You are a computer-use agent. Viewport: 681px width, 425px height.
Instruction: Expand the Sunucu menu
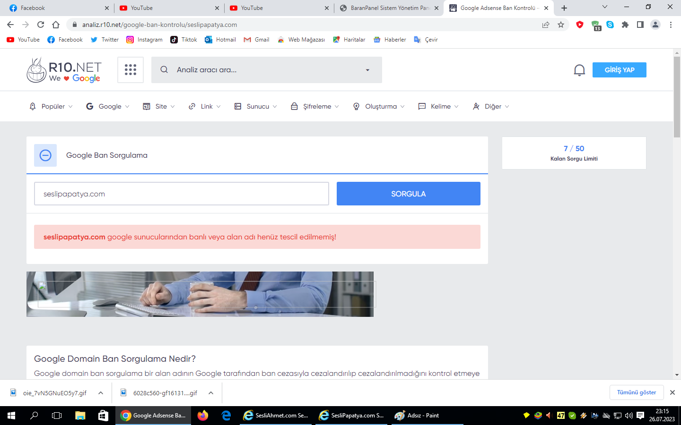255,106
